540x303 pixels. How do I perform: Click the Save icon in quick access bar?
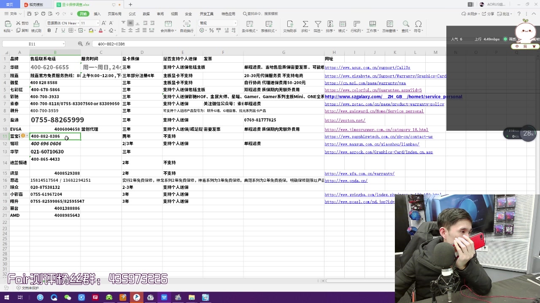click(x=29, y=14)
